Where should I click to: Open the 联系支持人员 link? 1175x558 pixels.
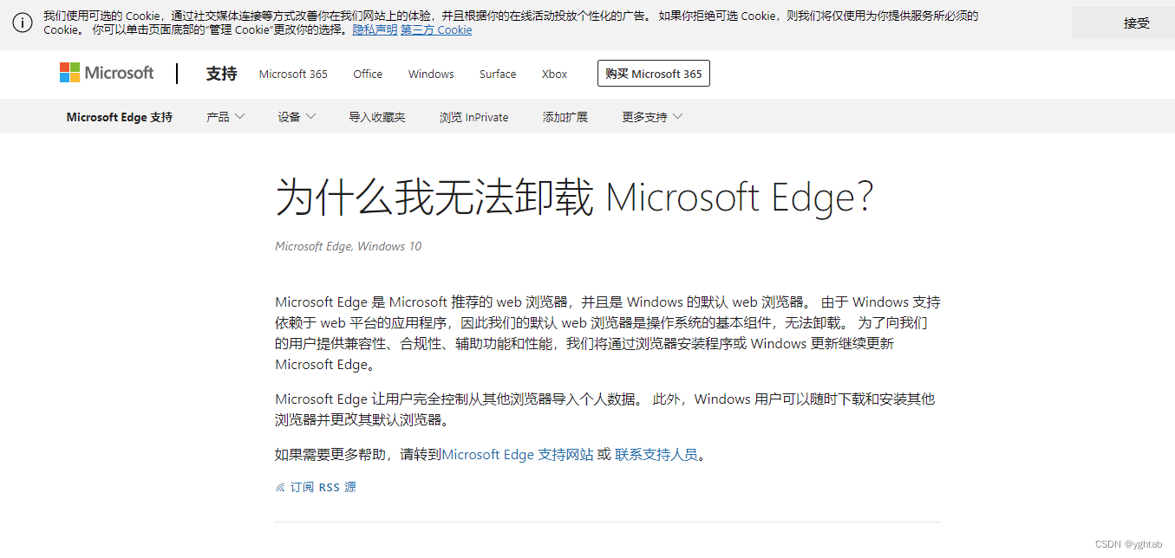[x=656, y=455]
